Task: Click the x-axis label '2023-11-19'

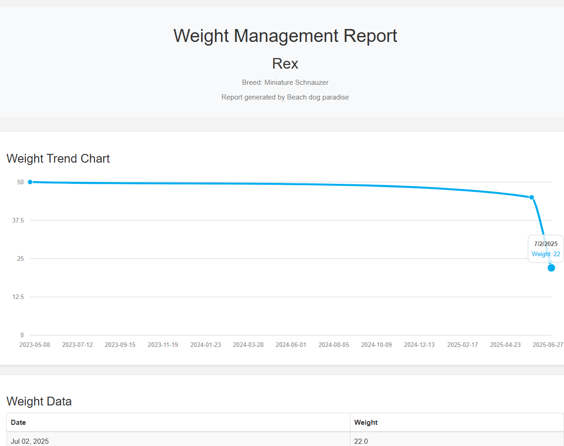Action: coord(163,345)
